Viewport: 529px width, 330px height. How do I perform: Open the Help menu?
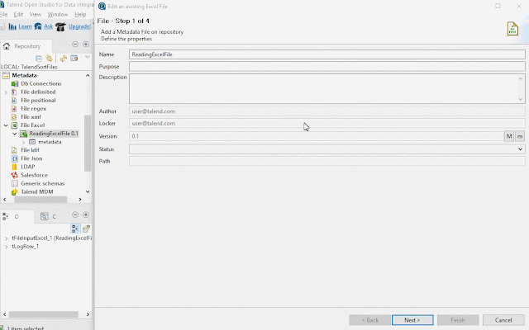pos(80,15)
